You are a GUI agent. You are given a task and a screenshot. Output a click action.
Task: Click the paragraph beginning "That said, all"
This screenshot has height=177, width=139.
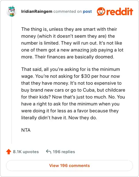pos(73,93)
